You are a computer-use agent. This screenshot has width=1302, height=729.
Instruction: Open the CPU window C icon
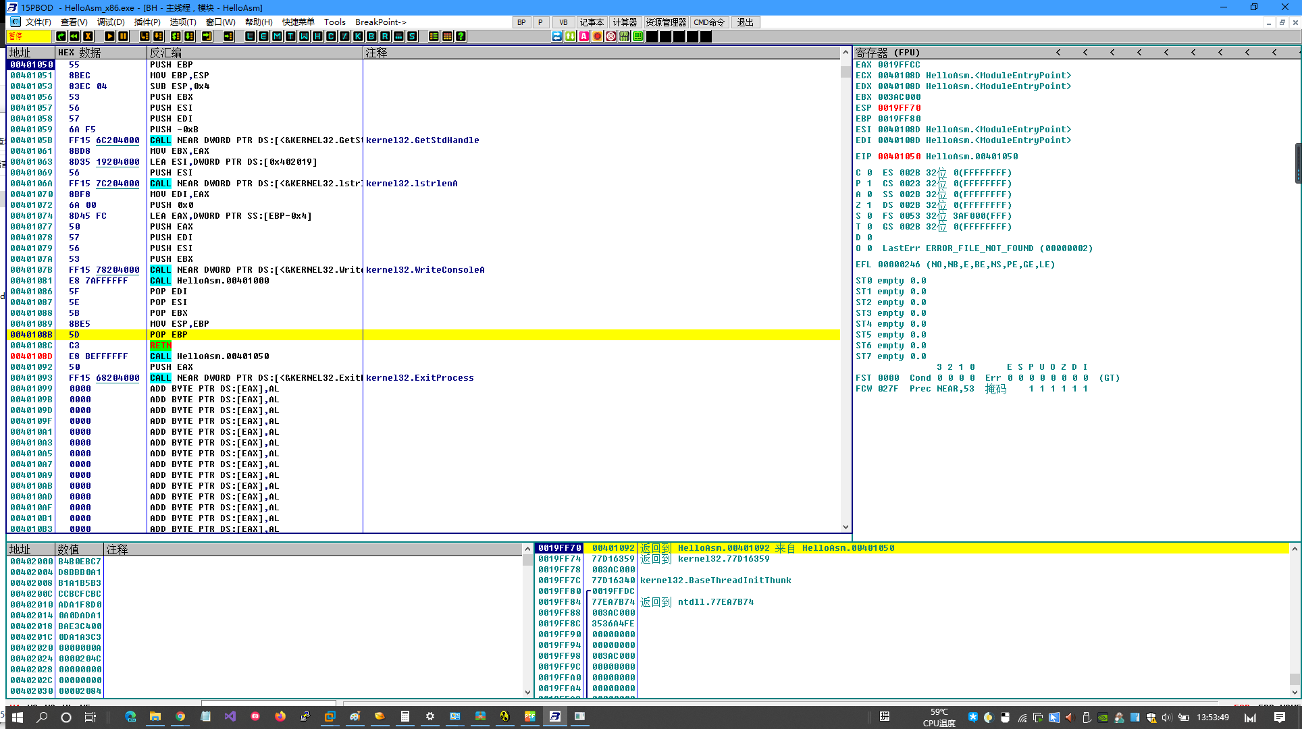331,36
